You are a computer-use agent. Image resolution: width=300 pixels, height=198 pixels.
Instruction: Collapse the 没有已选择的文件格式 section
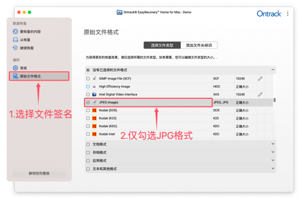[273, 70]
